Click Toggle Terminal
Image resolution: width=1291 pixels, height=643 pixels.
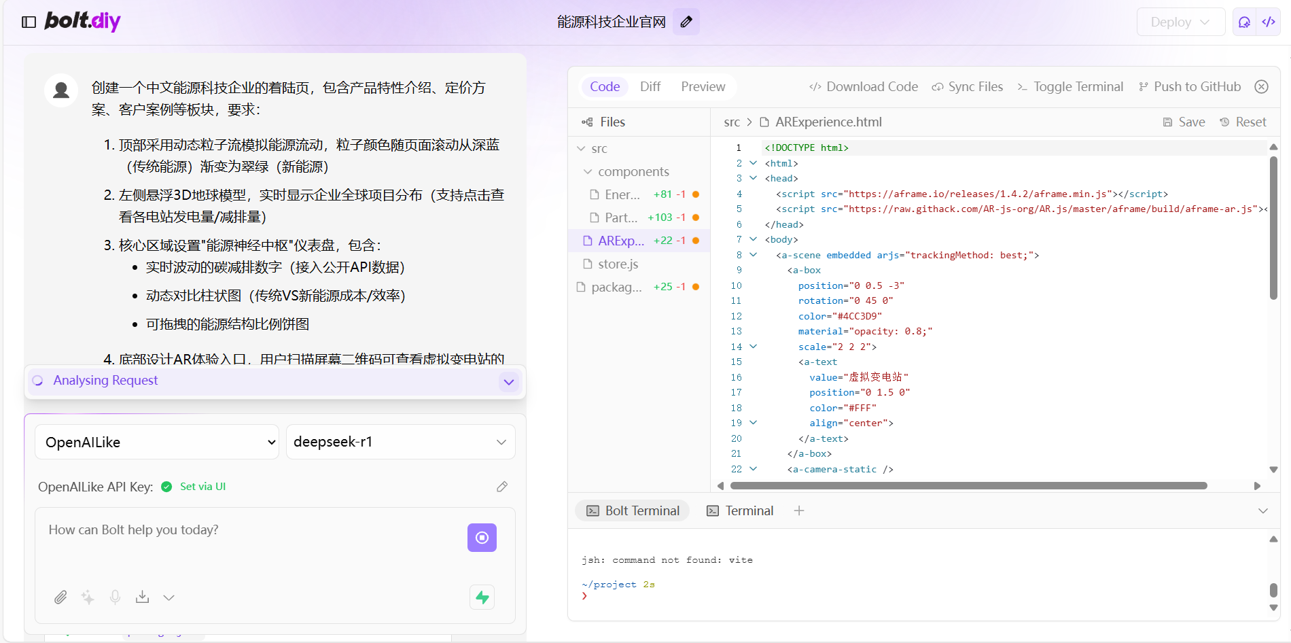[1070, 86]
